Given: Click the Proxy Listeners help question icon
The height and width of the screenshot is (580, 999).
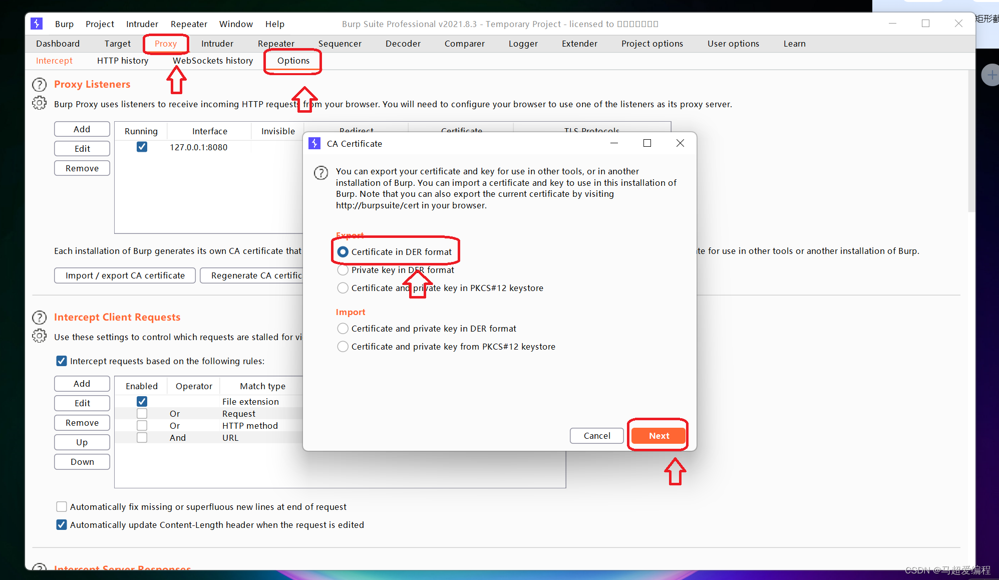Looking at the screenshot, I should click(39, 84).
